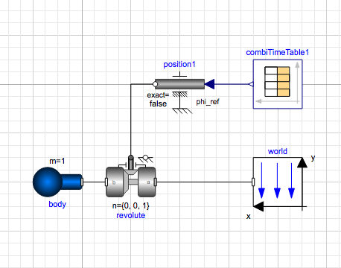Click combiTimeTable1's output triangle connector
This screenshot has height=268, width=341.
(x=251, y=84)
